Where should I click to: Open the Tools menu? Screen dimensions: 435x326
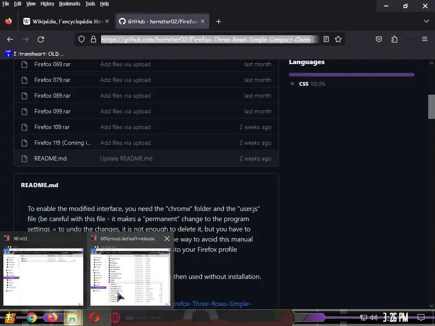pyautogui.click(x=90, y=3)
